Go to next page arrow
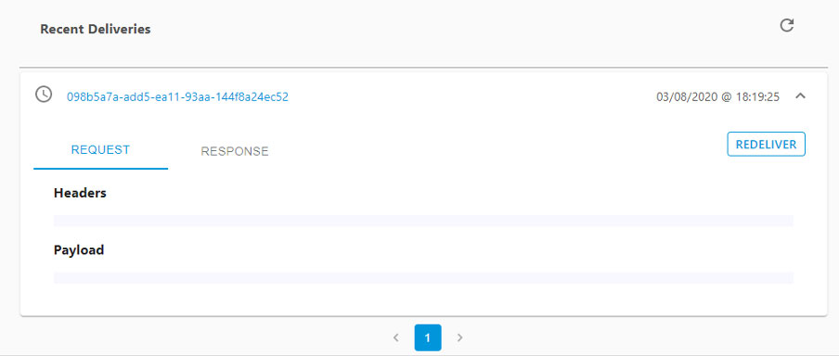This screenshot has width=839, height=356. point(459,337)
